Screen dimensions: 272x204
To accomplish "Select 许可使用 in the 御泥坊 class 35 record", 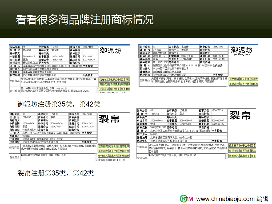I will click(x=115, y=84).
